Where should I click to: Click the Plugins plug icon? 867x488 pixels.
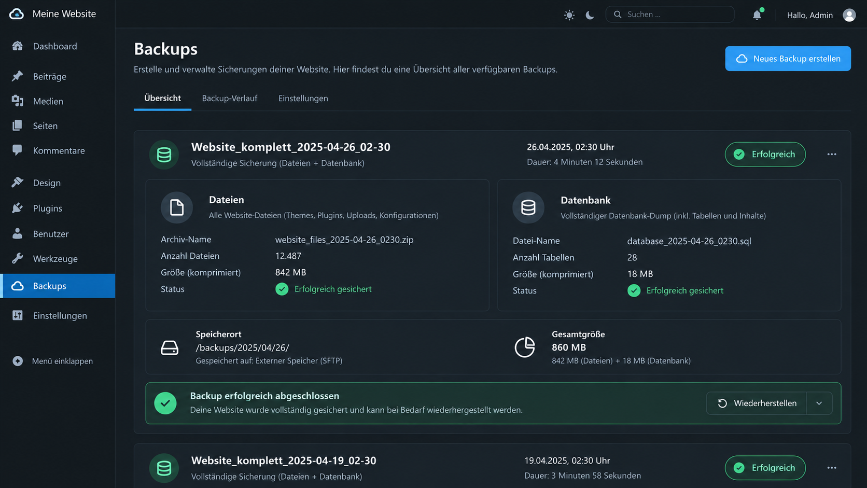18,208
